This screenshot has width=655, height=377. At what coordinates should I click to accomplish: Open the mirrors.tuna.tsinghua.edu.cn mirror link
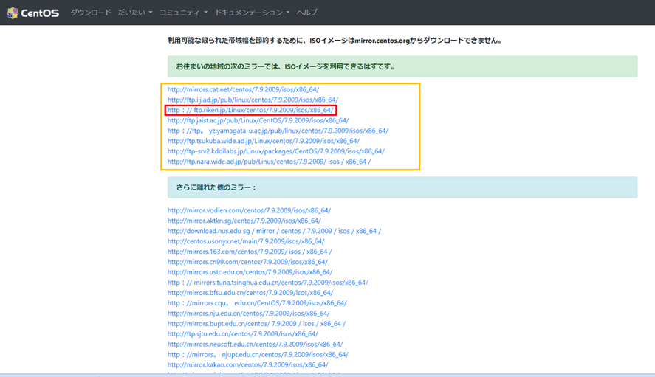point(268,283)
